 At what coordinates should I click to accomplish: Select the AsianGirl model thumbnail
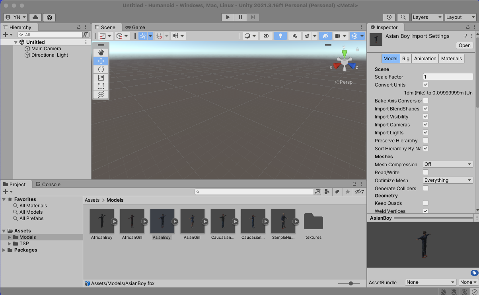tap(193, 222)
